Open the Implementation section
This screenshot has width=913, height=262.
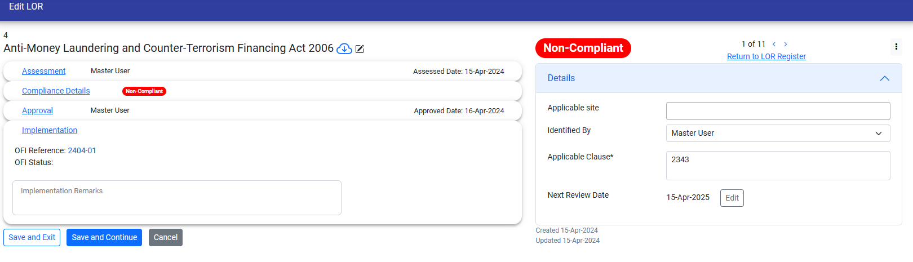pyautogui.click(x=50, y=130)
